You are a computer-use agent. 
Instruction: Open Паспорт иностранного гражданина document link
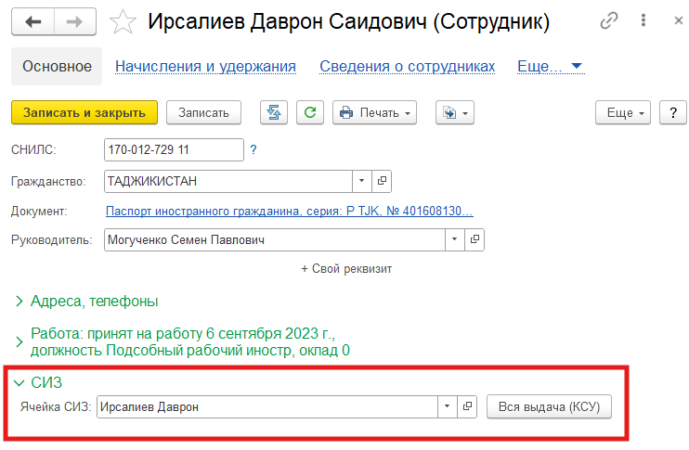(x=289, y=212)
